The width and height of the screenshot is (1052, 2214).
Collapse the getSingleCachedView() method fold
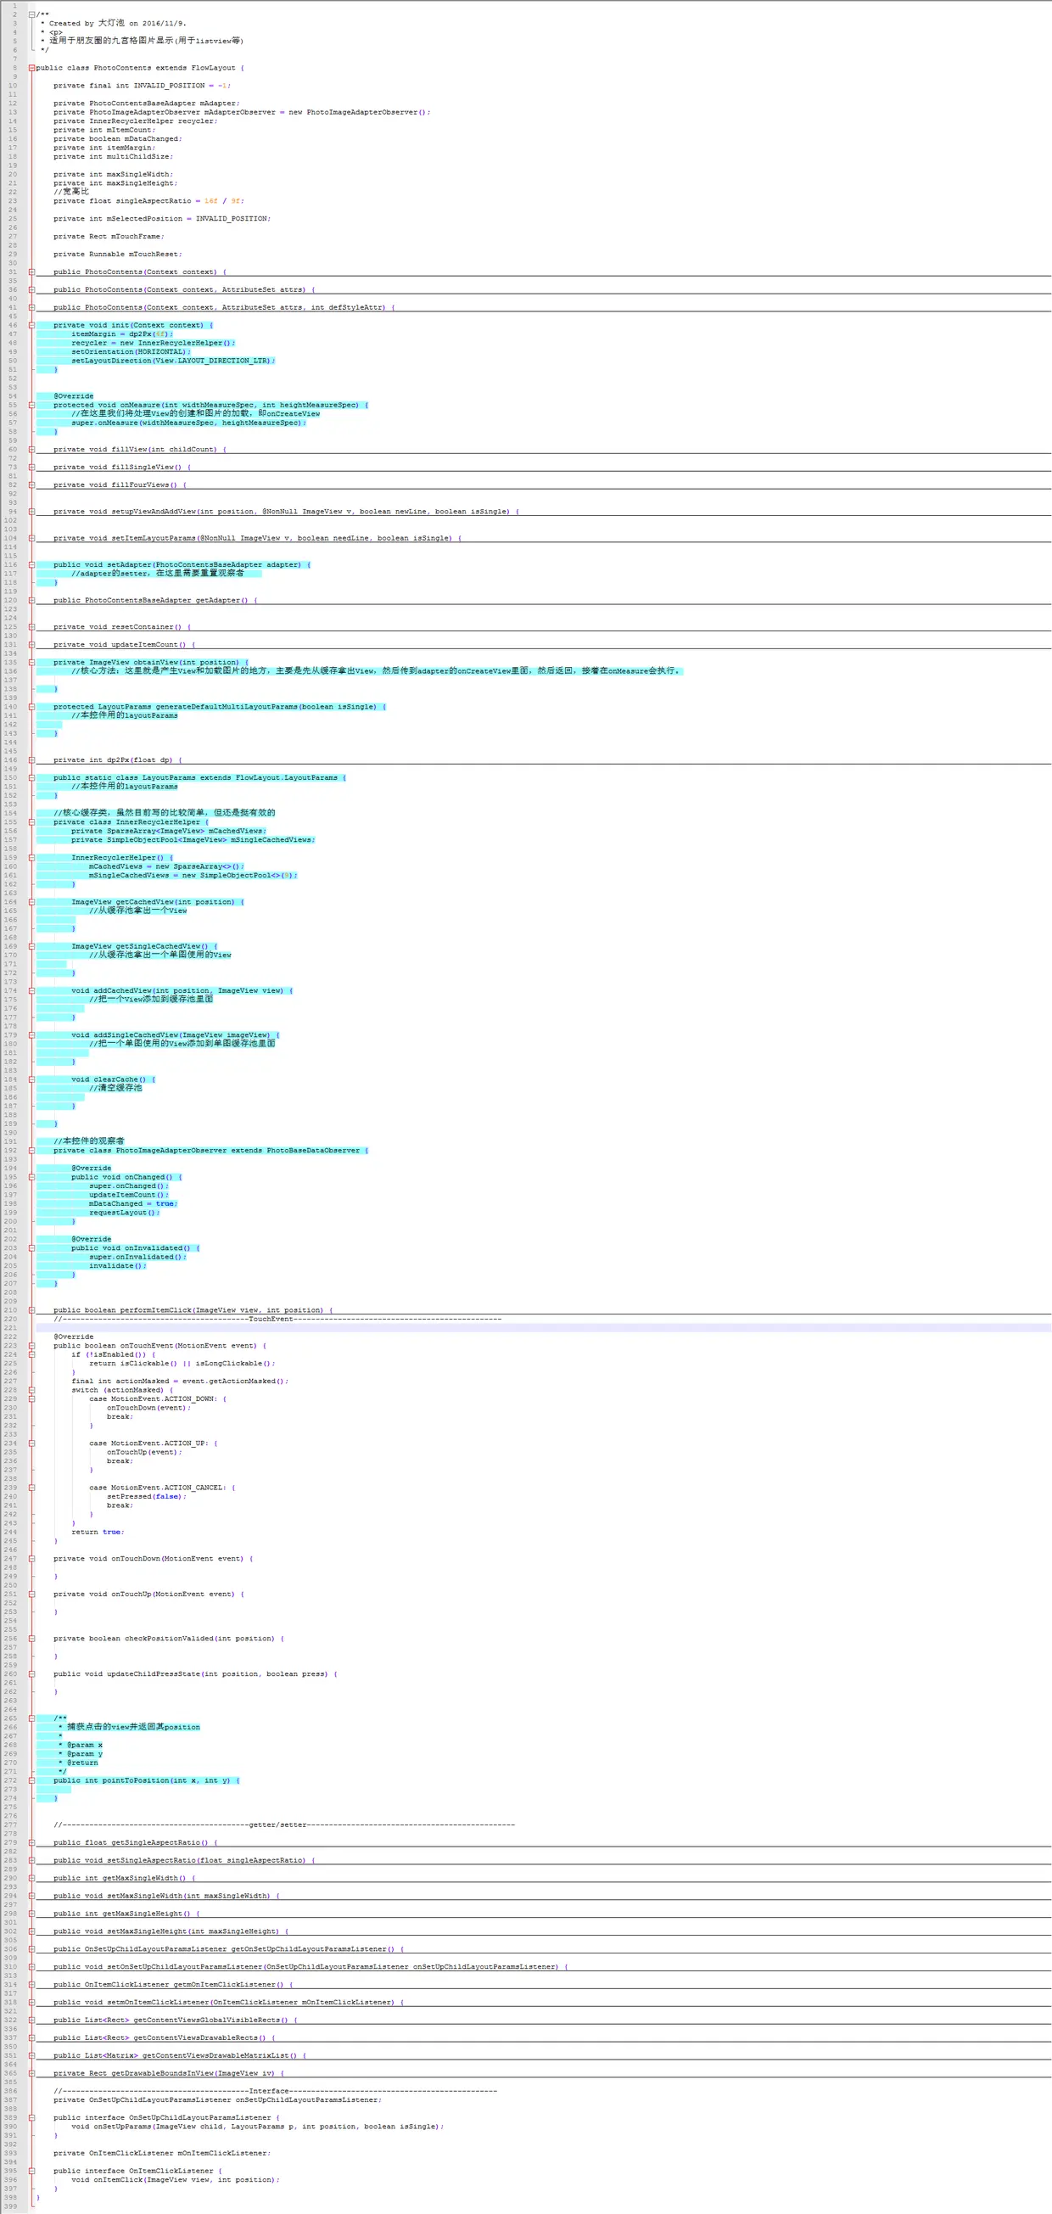(x=31, y=945)
